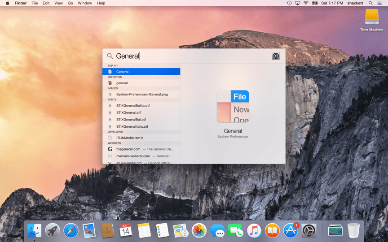The width and height of the screenshot is (388, 242).
Task: Open FaceTime icon in Dock
Action: click(x=235, y=231)
